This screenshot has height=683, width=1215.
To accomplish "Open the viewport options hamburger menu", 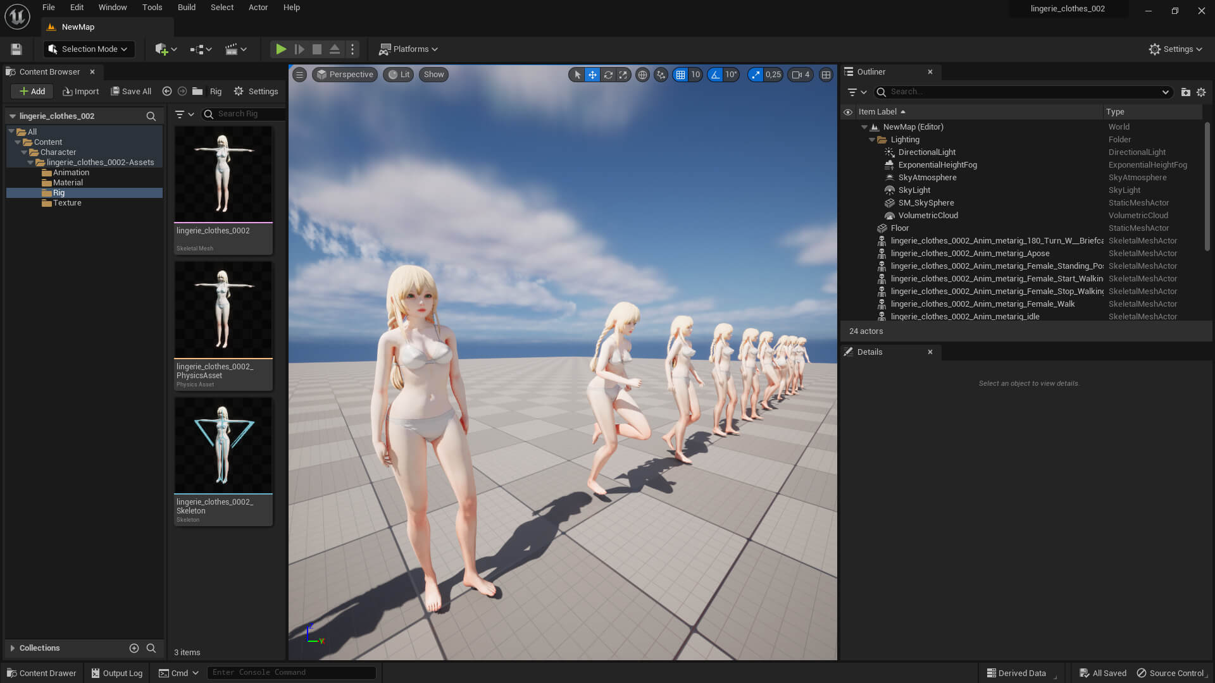I will pyautogui.click(x=299, y=75).
